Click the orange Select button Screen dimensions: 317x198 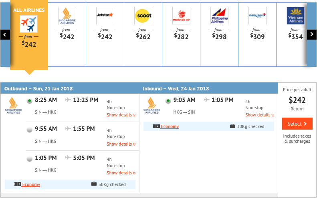coord(297,124)
